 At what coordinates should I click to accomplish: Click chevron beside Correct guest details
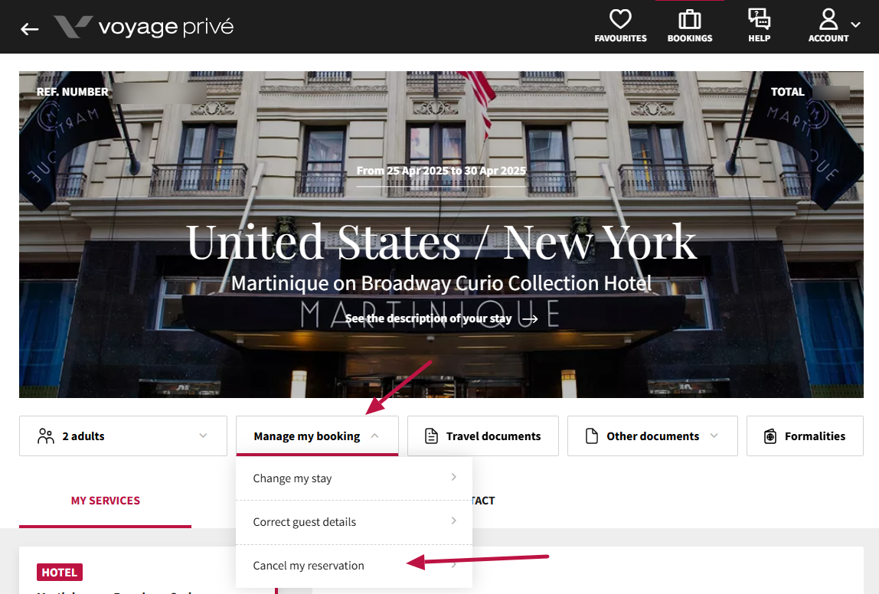click(453, 521)
